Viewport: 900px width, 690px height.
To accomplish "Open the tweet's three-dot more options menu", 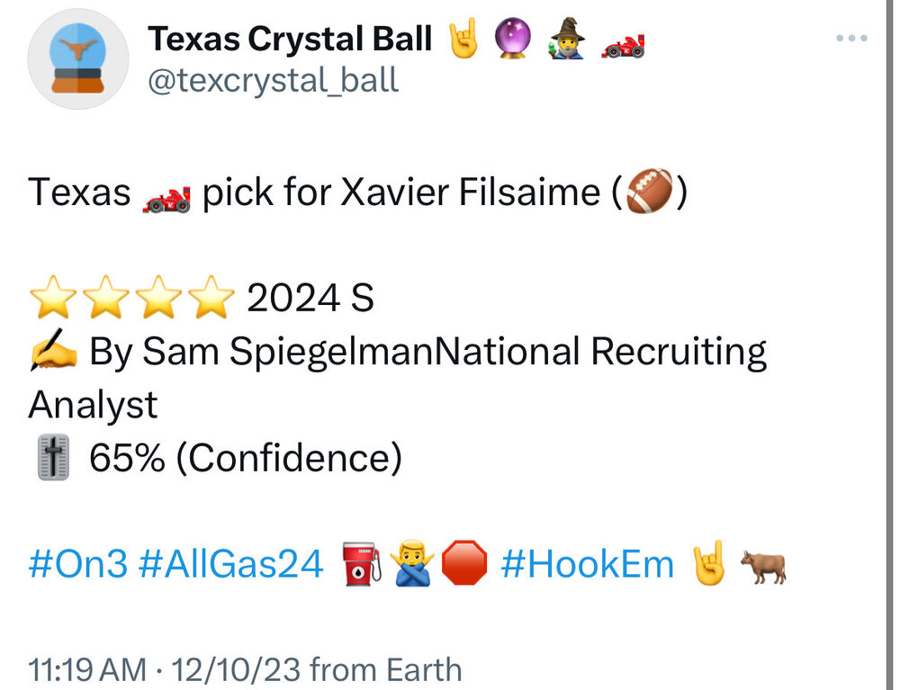I will [x=850, y=39].
